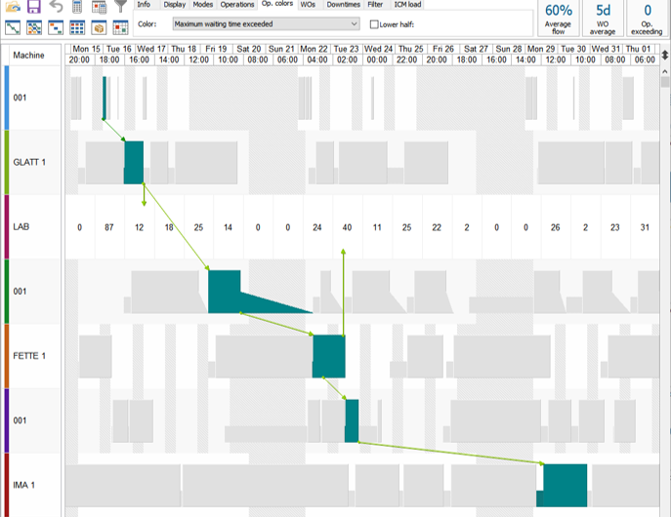The height and width of the screenshot is (517, 671).
Task: Click the Mon 22 date column header
Action: [314, 48]
